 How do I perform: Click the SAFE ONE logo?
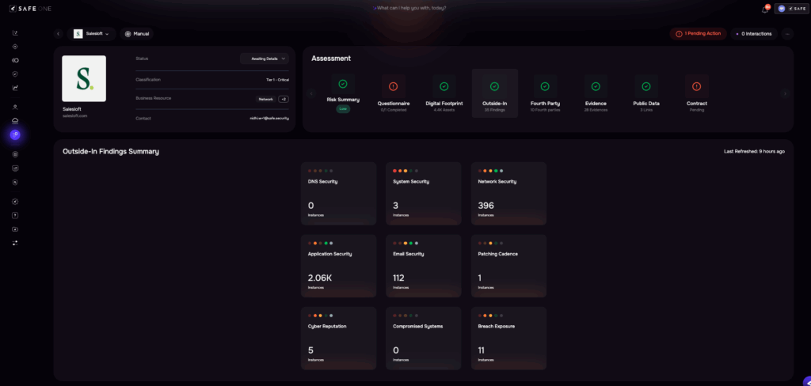(x=30, y=8)
